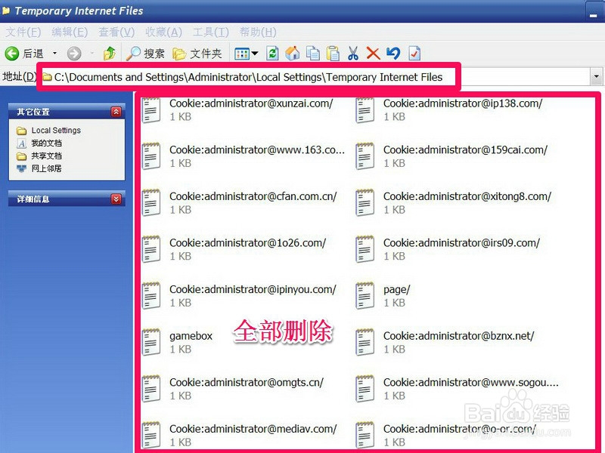Click the Cookie:administrator@omgts.cn/ file name
Screen dimensions: 605x453
(x=247, y=383)
